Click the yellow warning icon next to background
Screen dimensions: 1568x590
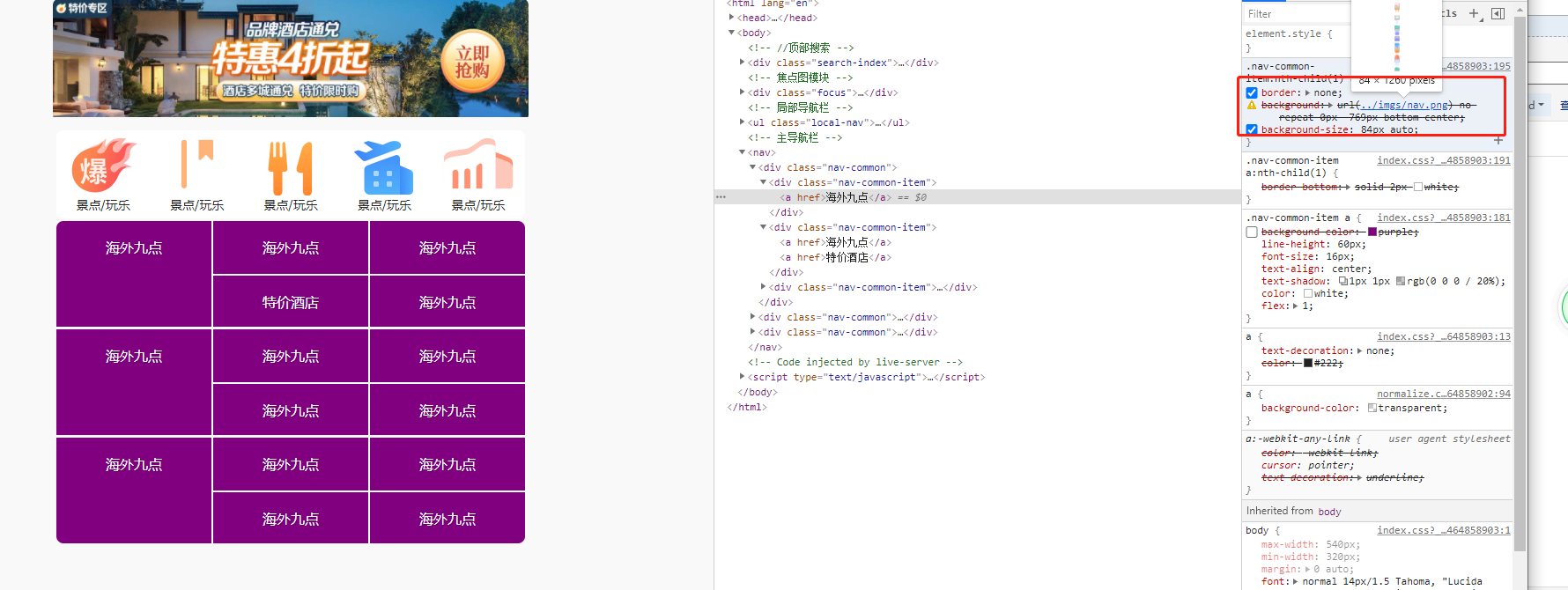click(1251, 105)
